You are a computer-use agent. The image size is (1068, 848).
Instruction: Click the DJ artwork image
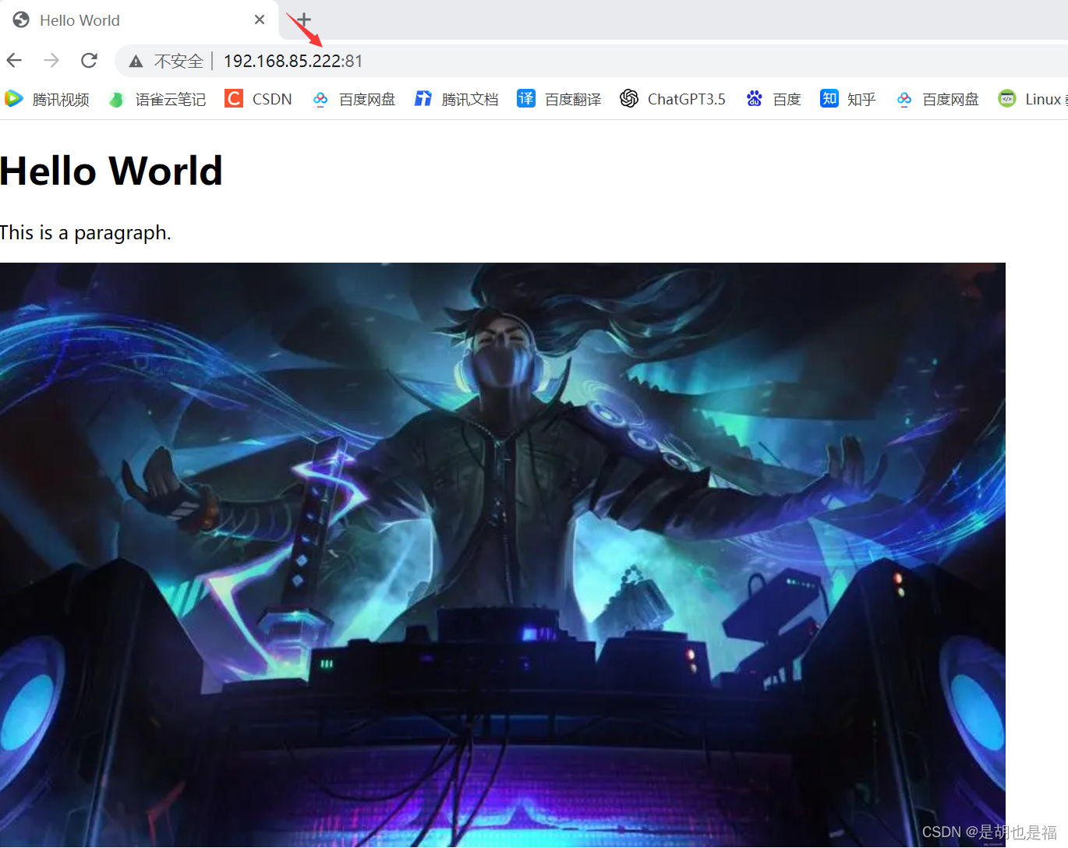click(x=503, y=555)
